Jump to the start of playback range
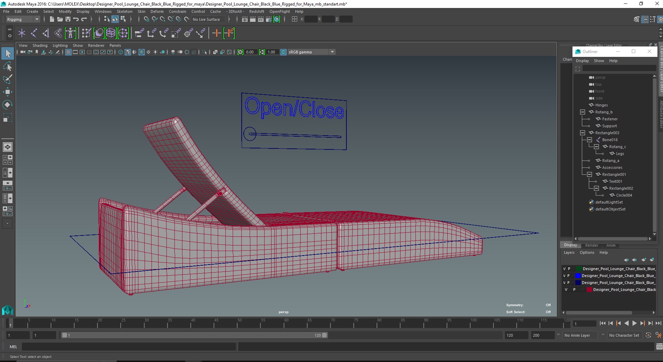 coord(602,323)
